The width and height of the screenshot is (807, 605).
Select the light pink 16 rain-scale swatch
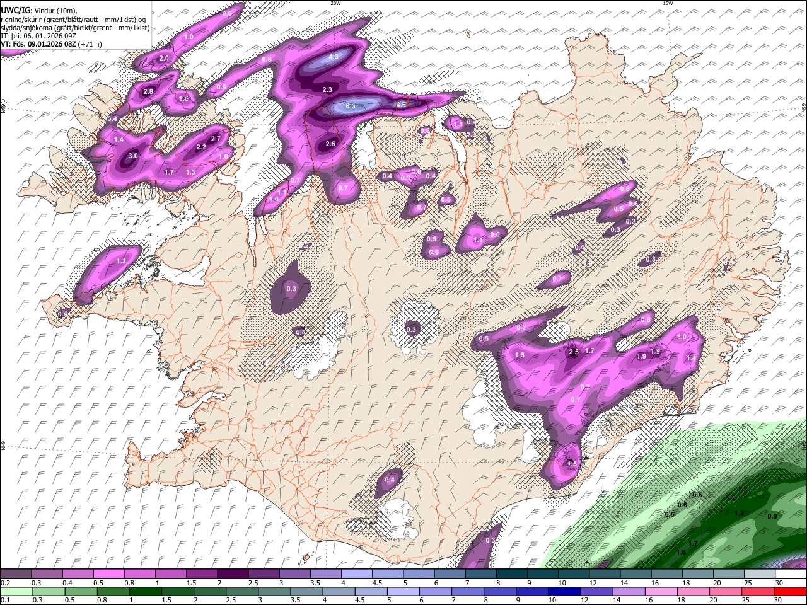(662, 592)
